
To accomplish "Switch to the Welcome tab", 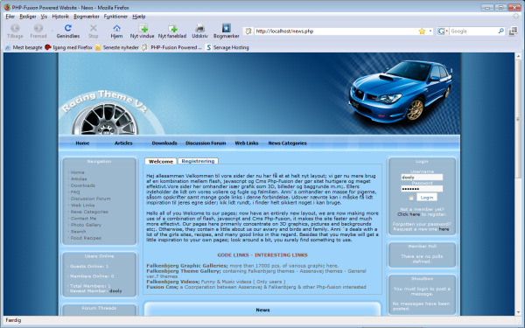I will pyautogui.click(x=161, y=161).
